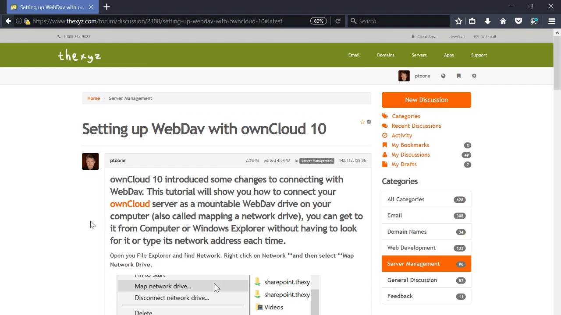The width and height of the screenshot is (561, 315).
Task: Select All Categories list item
Action: point(426,199)
